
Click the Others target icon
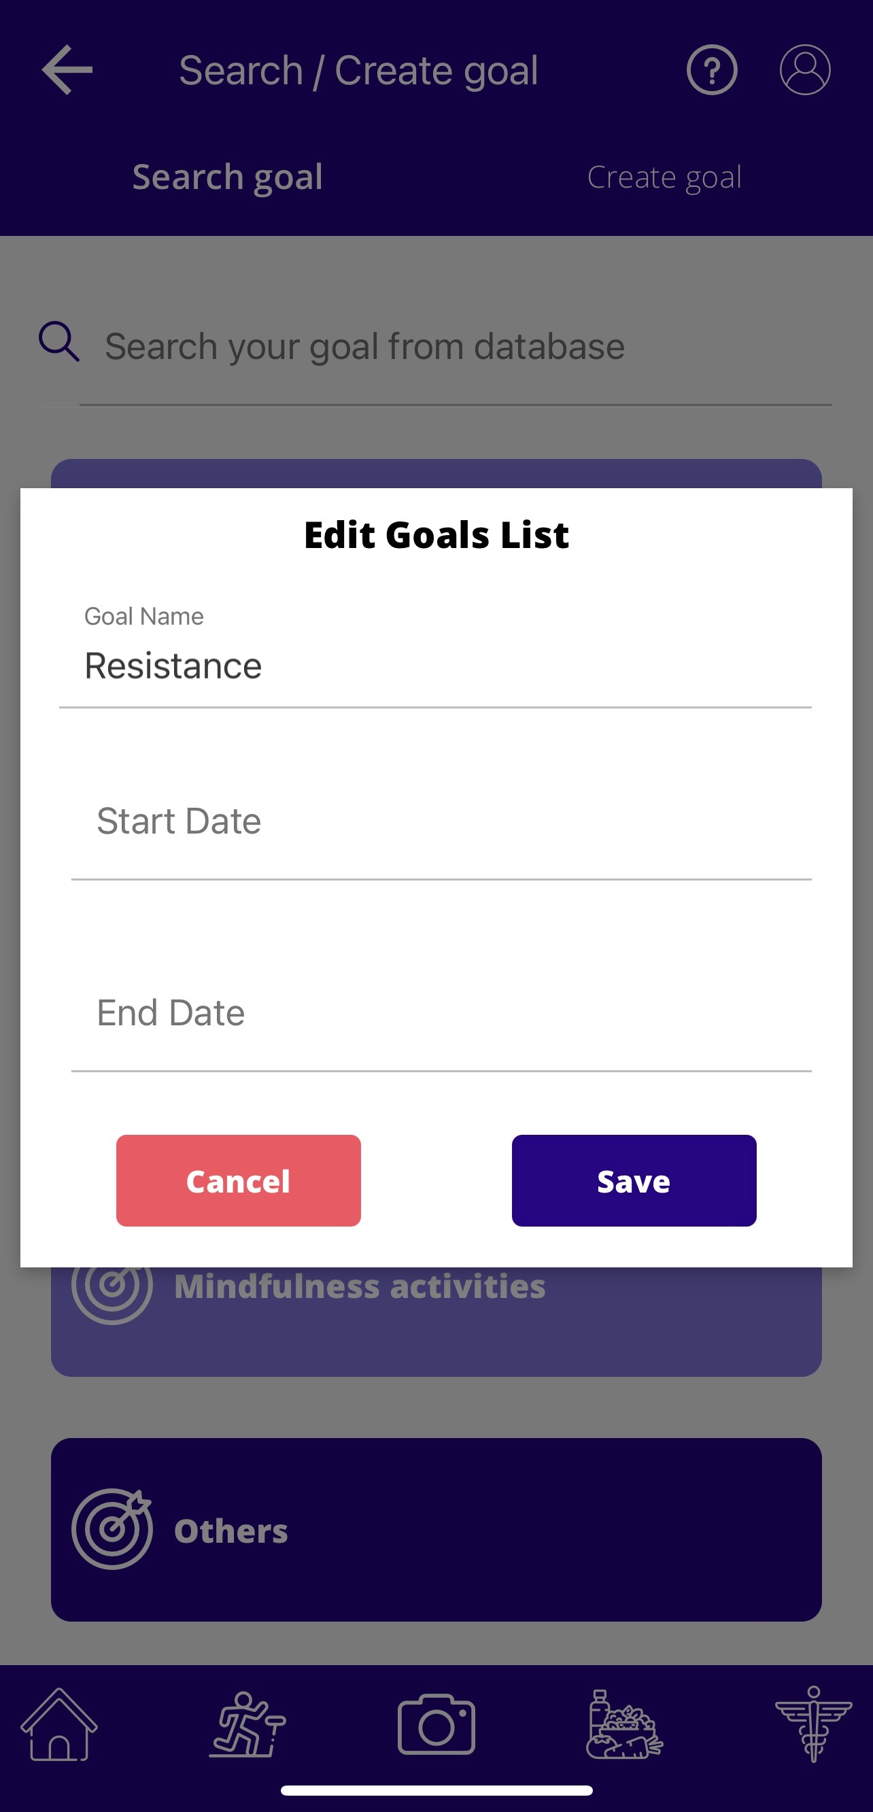click(112, 1529)
